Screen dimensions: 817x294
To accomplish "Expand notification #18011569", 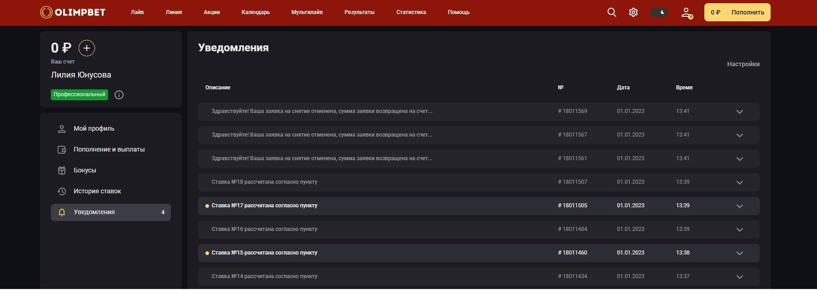I will tap(739, 112).
